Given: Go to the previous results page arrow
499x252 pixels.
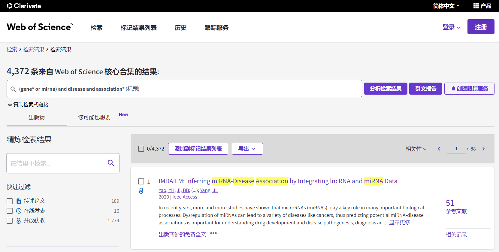Looking at the screenshot, I should pos(439,149).
